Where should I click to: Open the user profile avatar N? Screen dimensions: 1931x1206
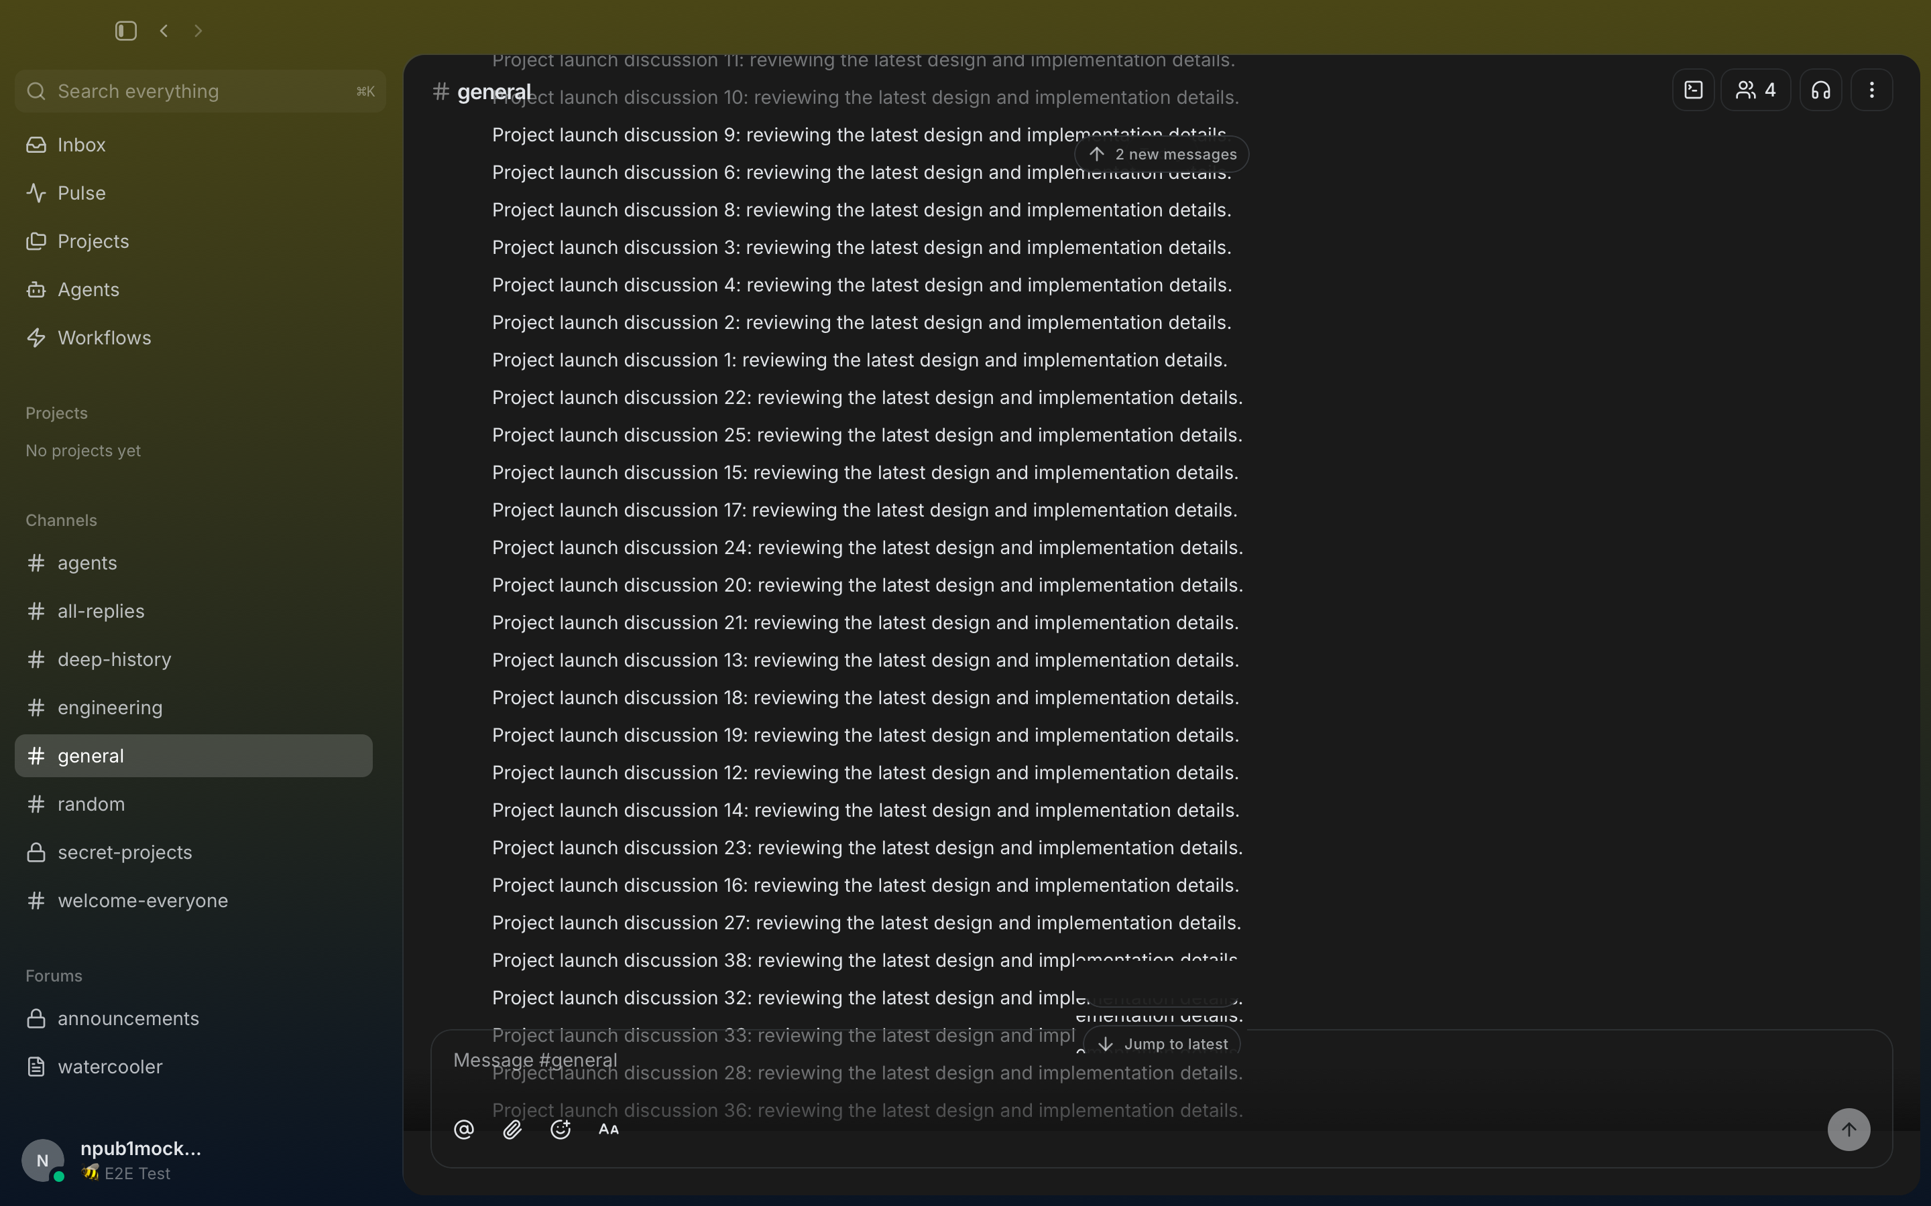click(43, 1160)
